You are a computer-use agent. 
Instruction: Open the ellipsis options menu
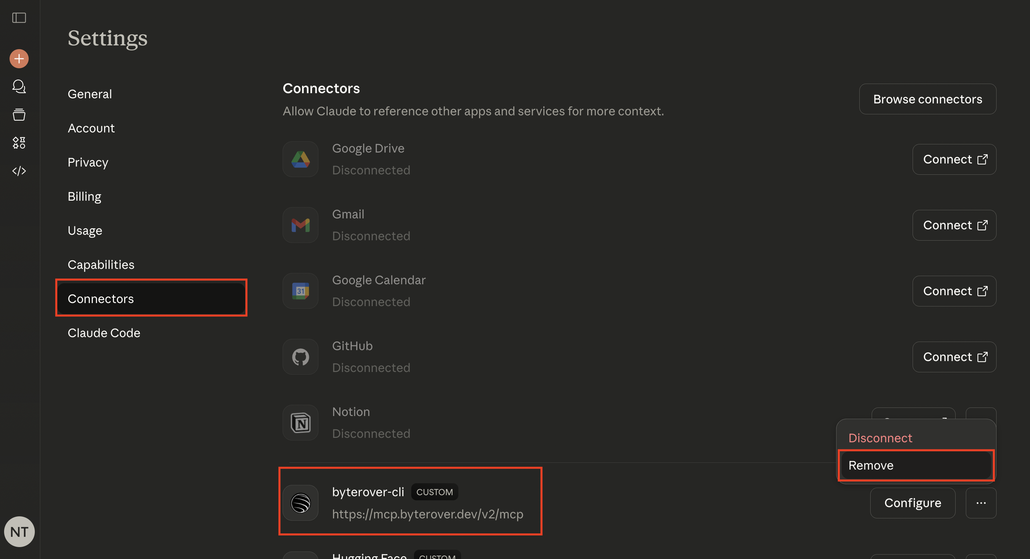981,503
